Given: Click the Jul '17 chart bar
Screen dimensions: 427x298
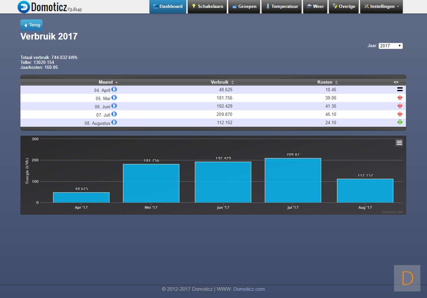Looking at the screenshot, I should [293, 180].
